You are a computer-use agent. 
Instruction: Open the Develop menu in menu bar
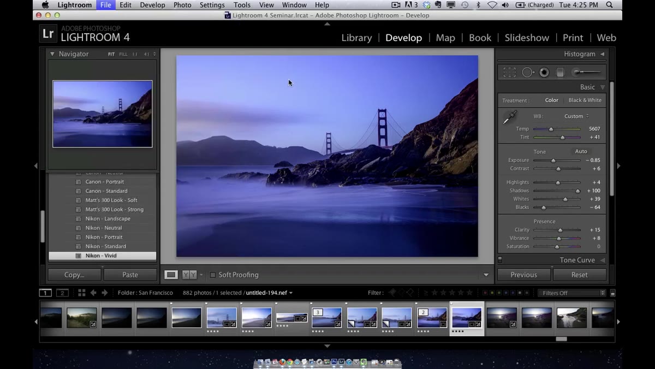pyautogui.click(x=152, y=5)
